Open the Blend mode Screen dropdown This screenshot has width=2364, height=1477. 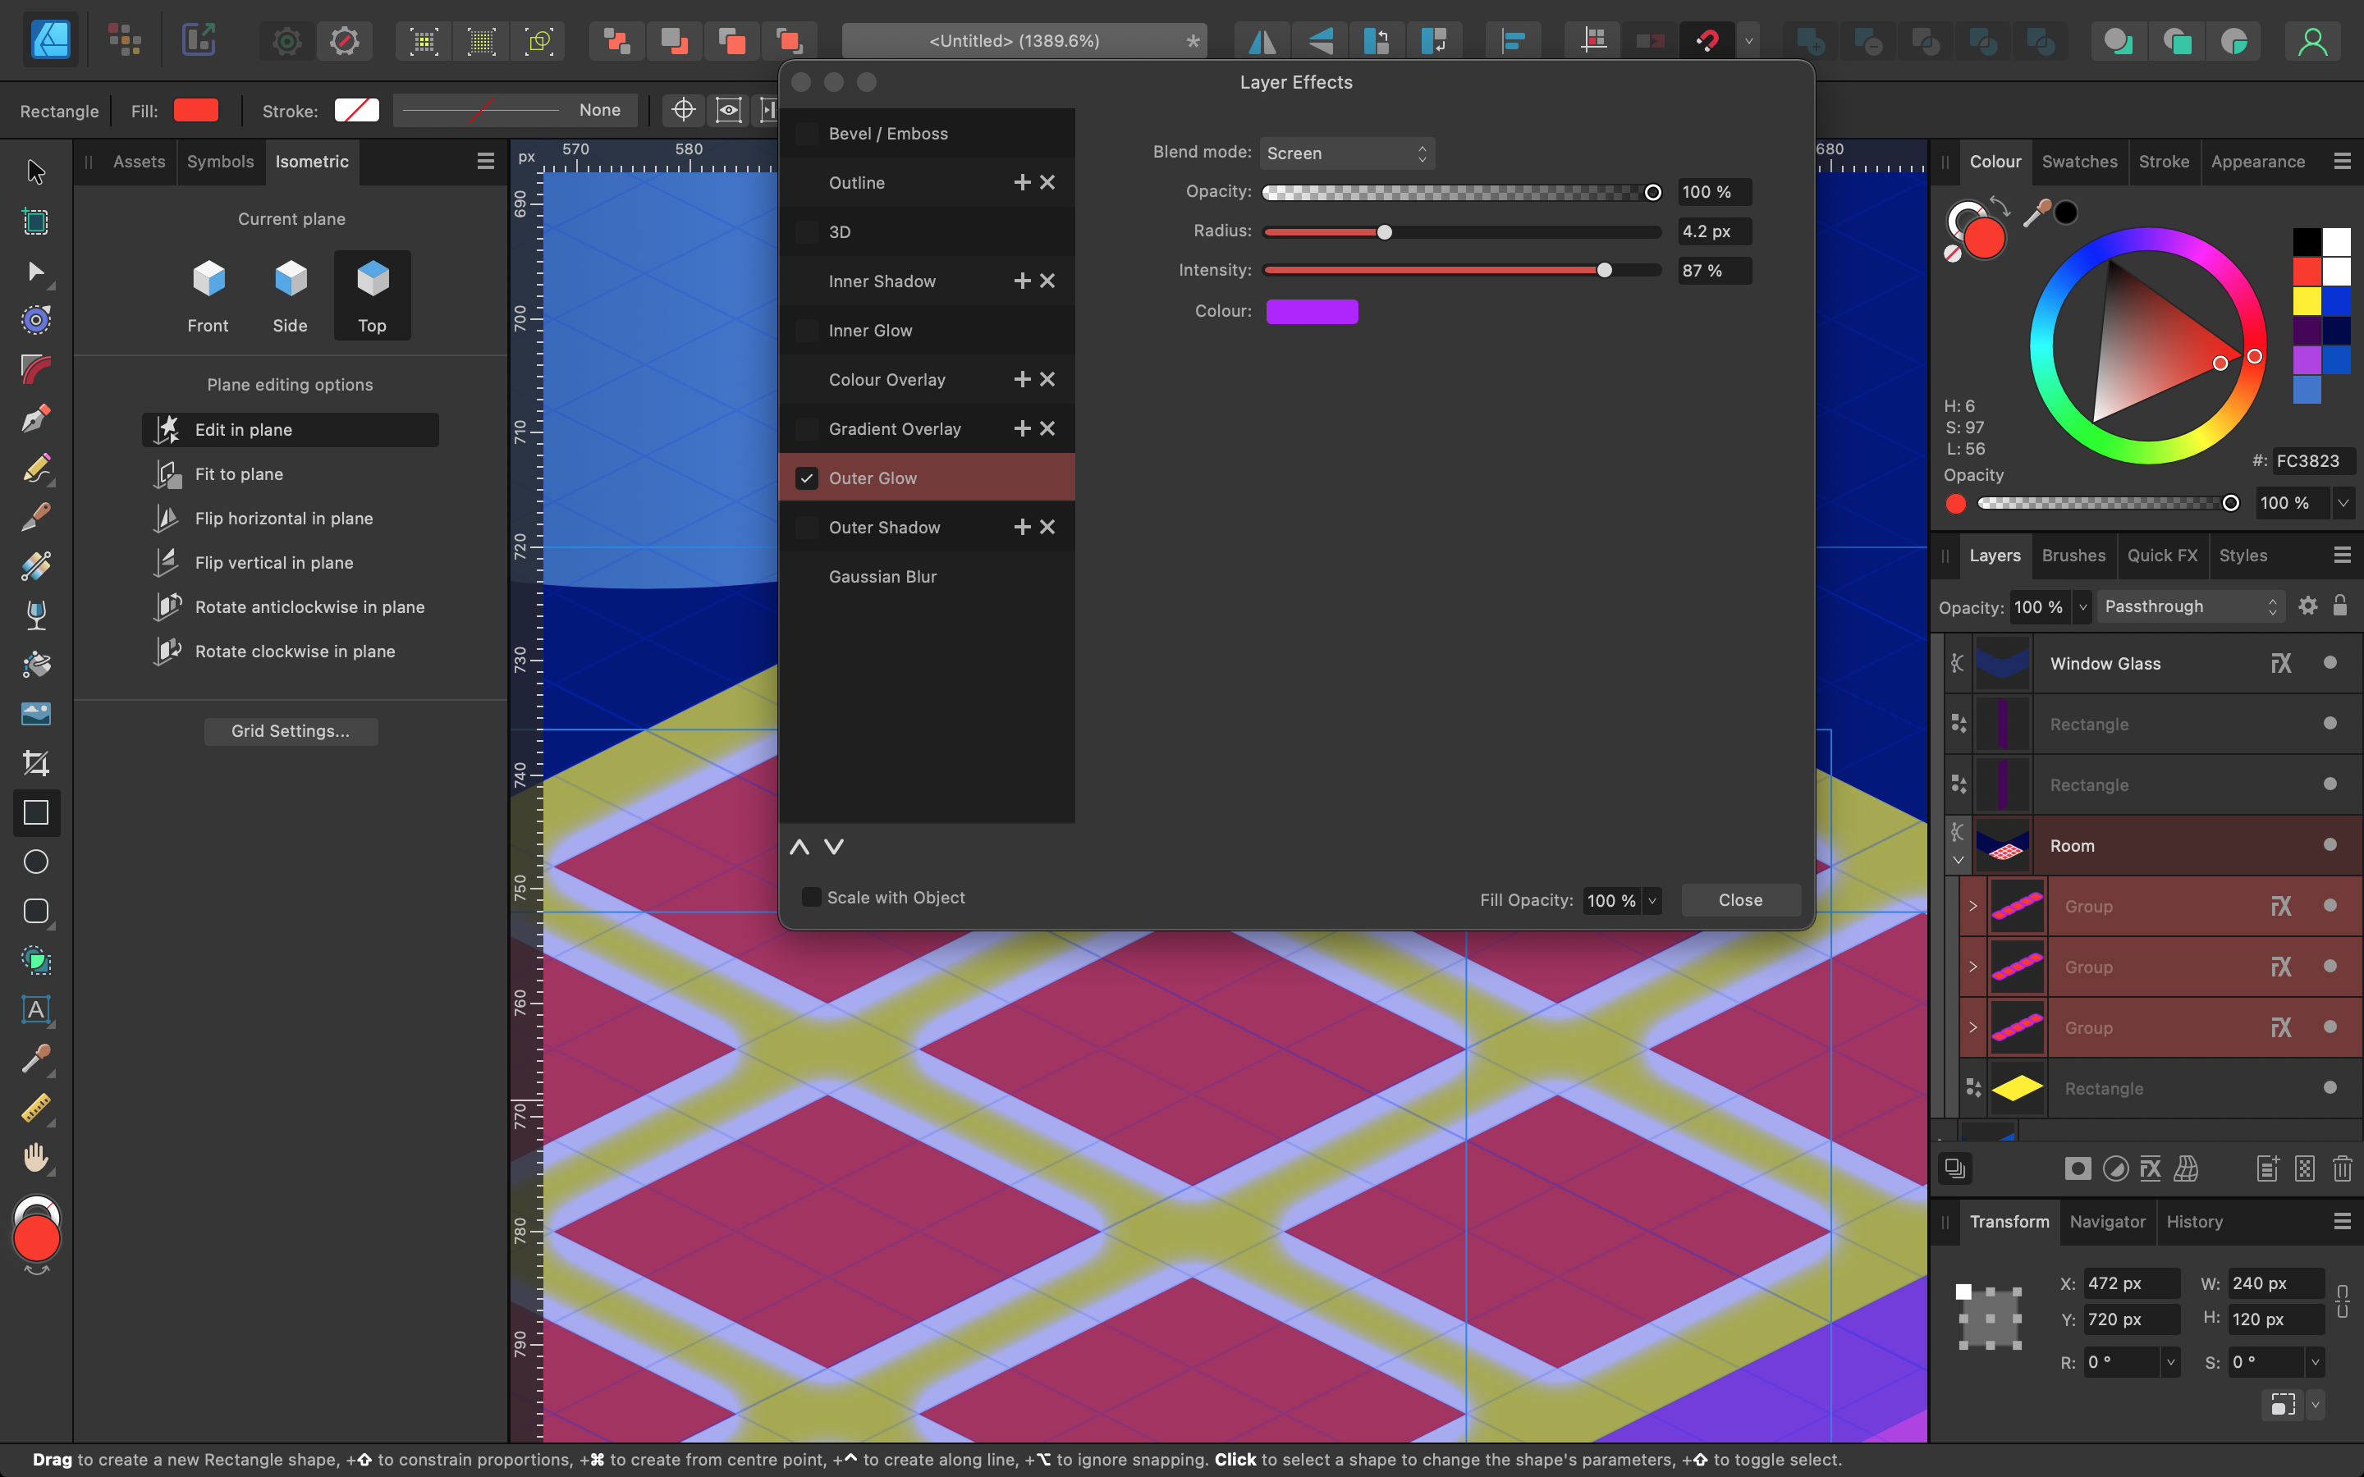point(1347,153)
